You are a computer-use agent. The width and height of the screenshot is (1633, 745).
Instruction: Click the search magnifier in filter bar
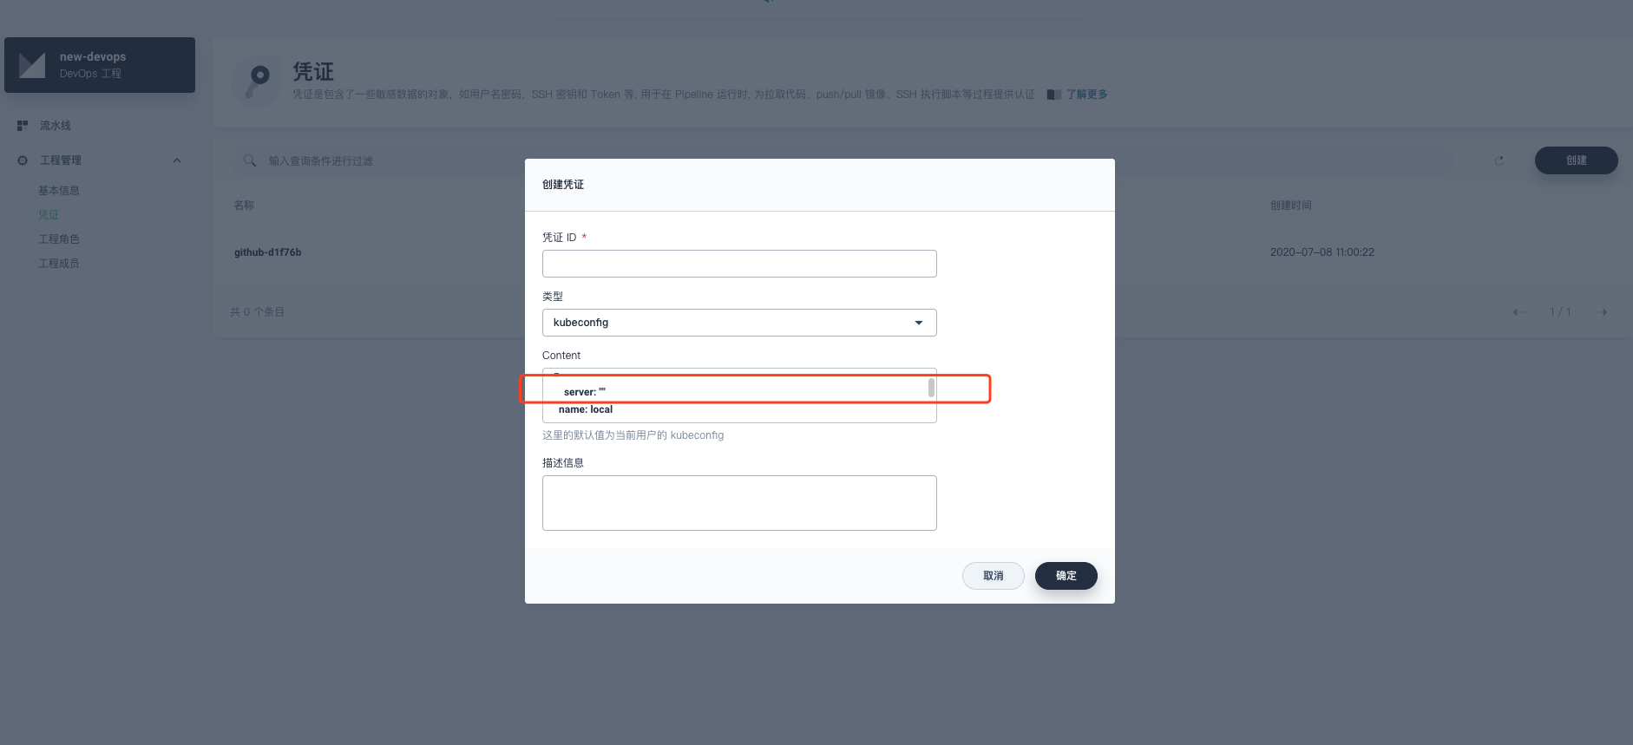click(x=248, y=161)
